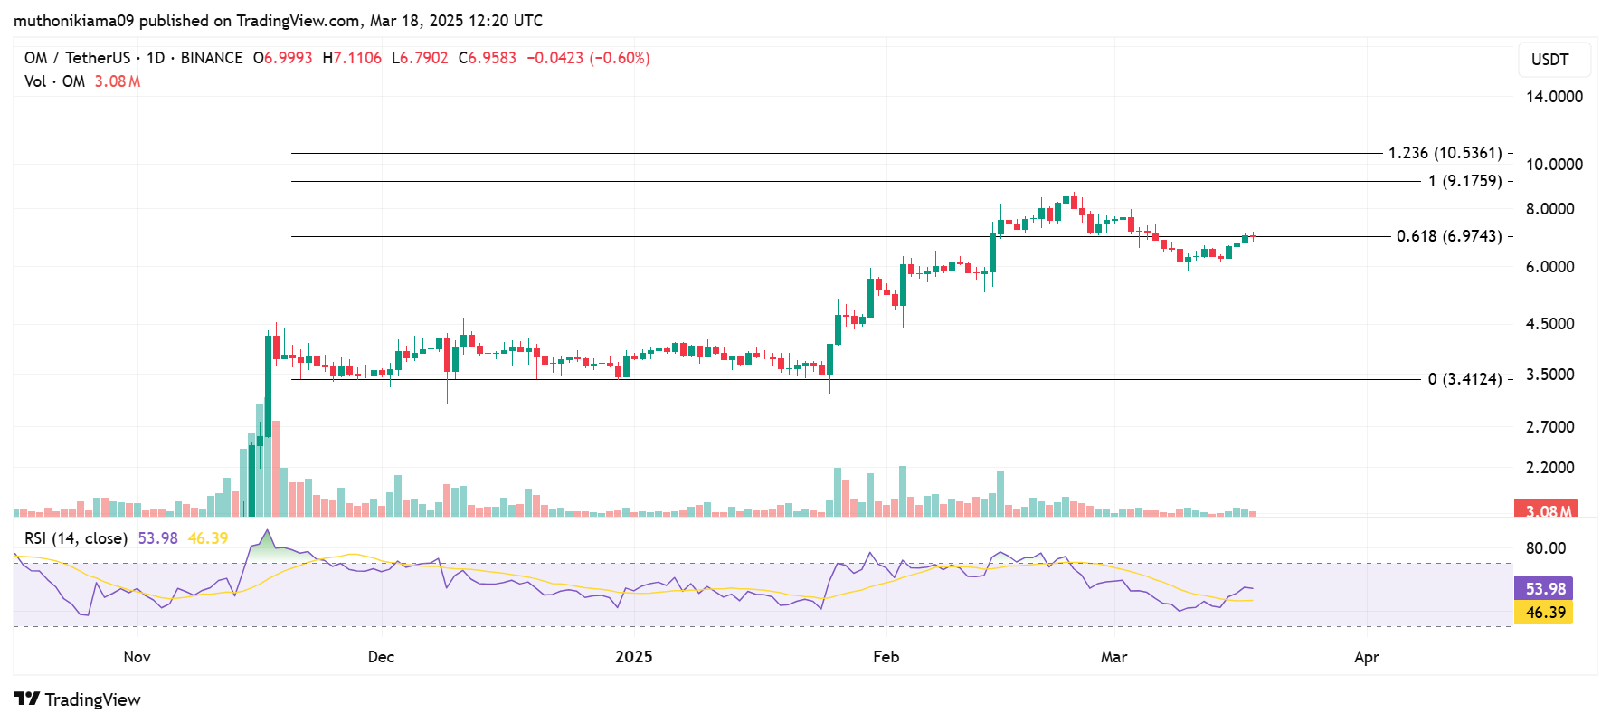Click the Dec label on time axis

[381, 657]
